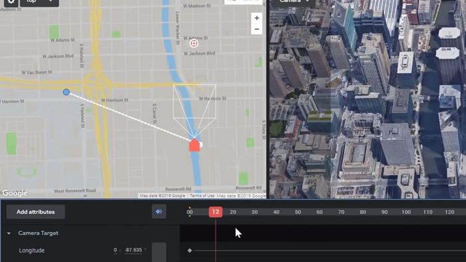This screenshot has width=466, height=262.
Task: Click the Longitude value -87.635
Action: 133,250
